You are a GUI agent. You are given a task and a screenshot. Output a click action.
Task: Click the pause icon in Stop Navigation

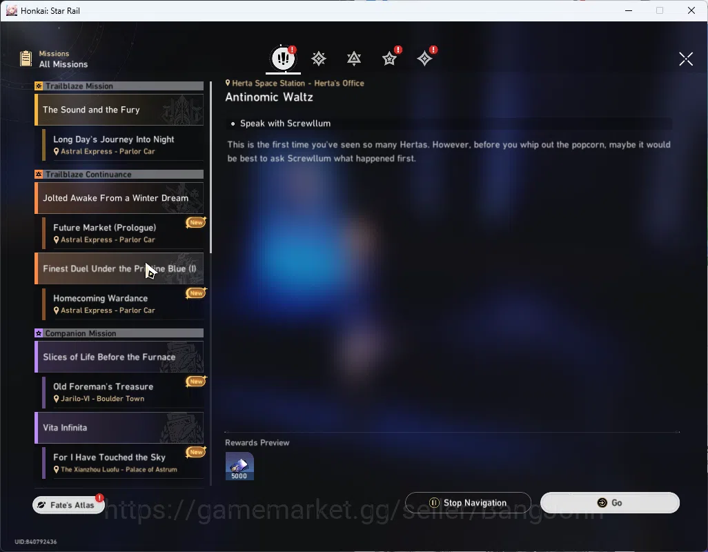[x=434, y=503]
